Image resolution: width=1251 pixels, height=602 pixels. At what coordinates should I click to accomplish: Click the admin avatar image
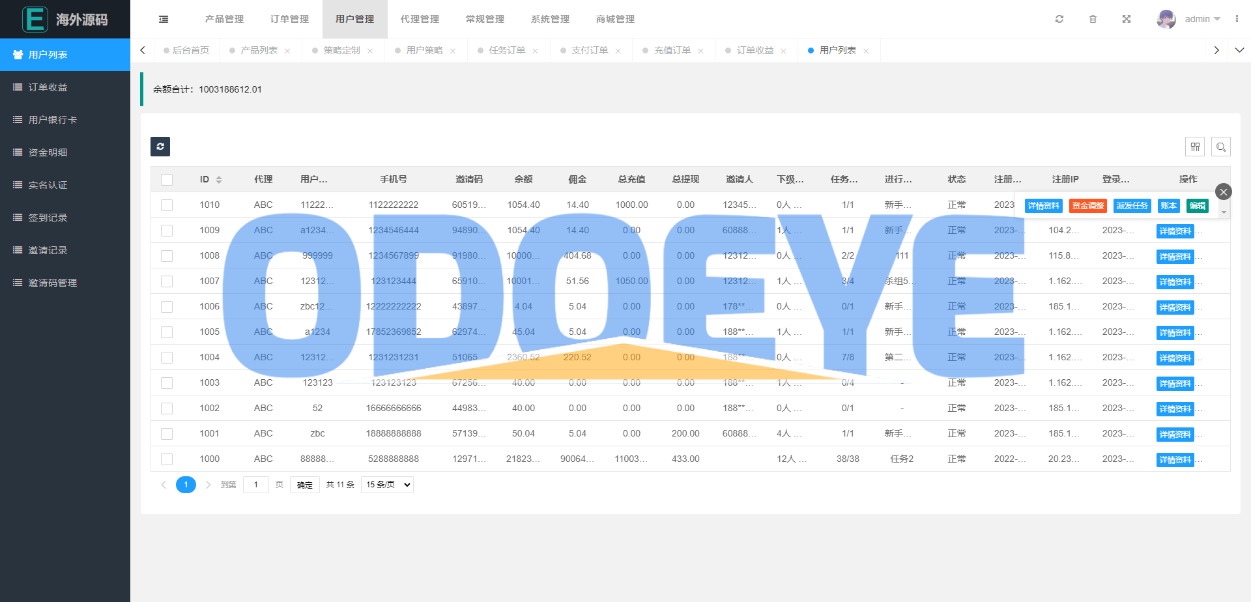click(x=1166, y=19)
